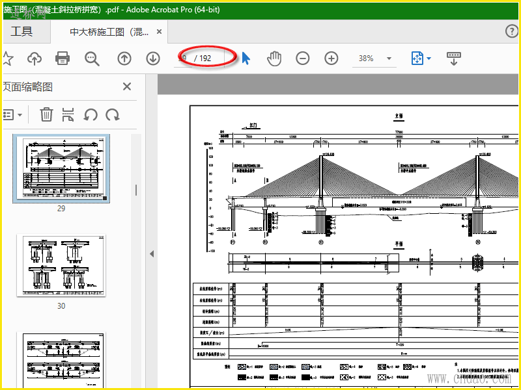The width and height of the screenshot is (521, 390).
Task: Select the arrow selection tool
Action: coord(246,58)
